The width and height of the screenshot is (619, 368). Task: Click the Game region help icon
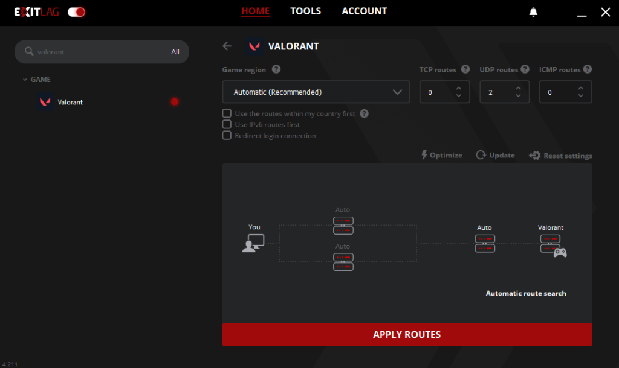(x=276, y=69)
